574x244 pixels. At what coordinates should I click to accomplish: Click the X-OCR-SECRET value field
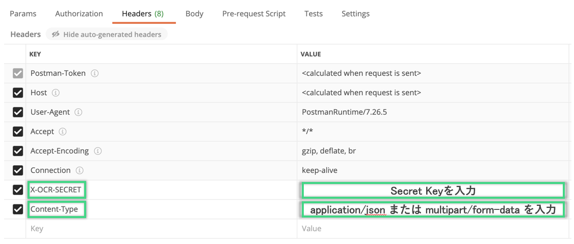pos(433,191)
